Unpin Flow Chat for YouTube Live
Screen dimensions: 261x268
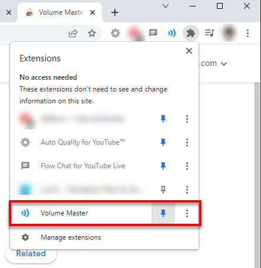pyautogui.click(x=163, y=166)
